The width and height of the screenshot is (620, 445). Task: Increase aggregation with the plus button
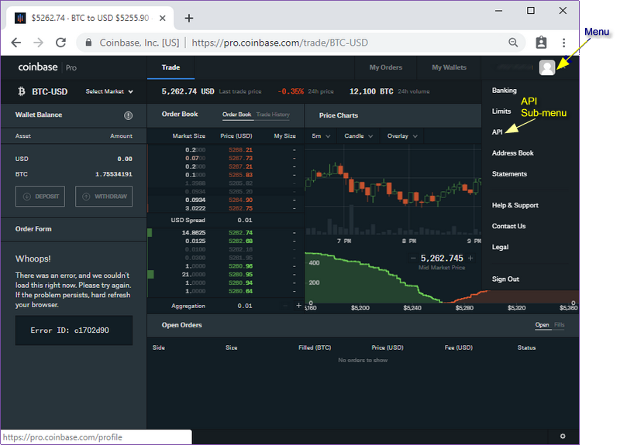298,305
